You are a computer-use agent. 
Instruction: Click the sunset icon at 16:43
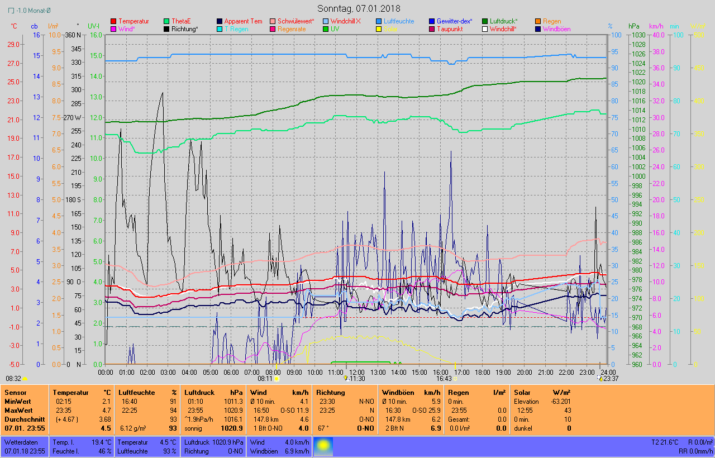[455, 378]
